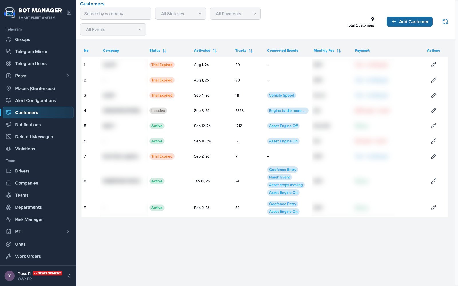Open Telegram Users page label

pyautogui.click(x=31, y=63)
